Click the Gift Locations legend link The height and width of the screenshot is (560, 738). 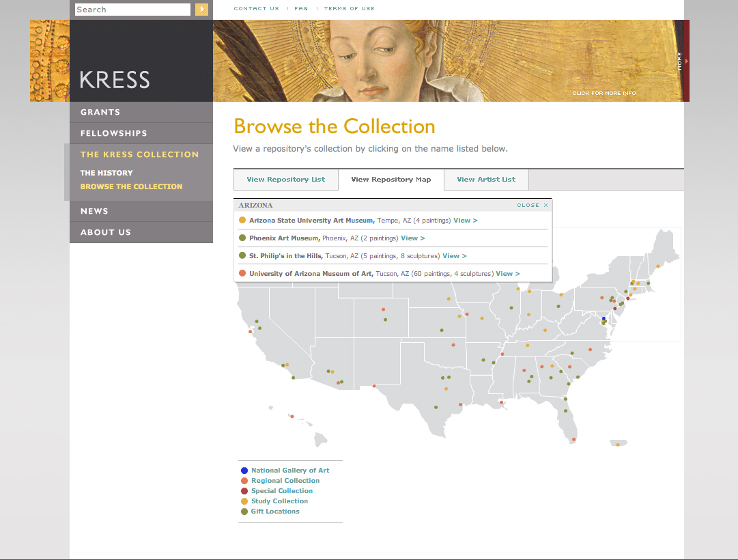coord(275,512)
